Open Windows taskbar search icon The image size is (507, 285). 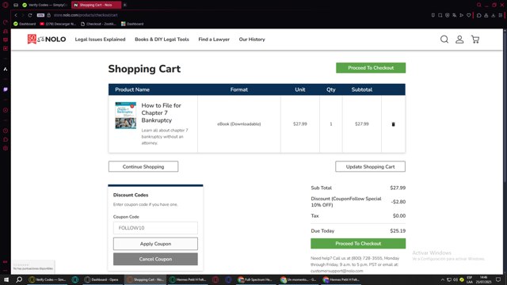(19, 279)
